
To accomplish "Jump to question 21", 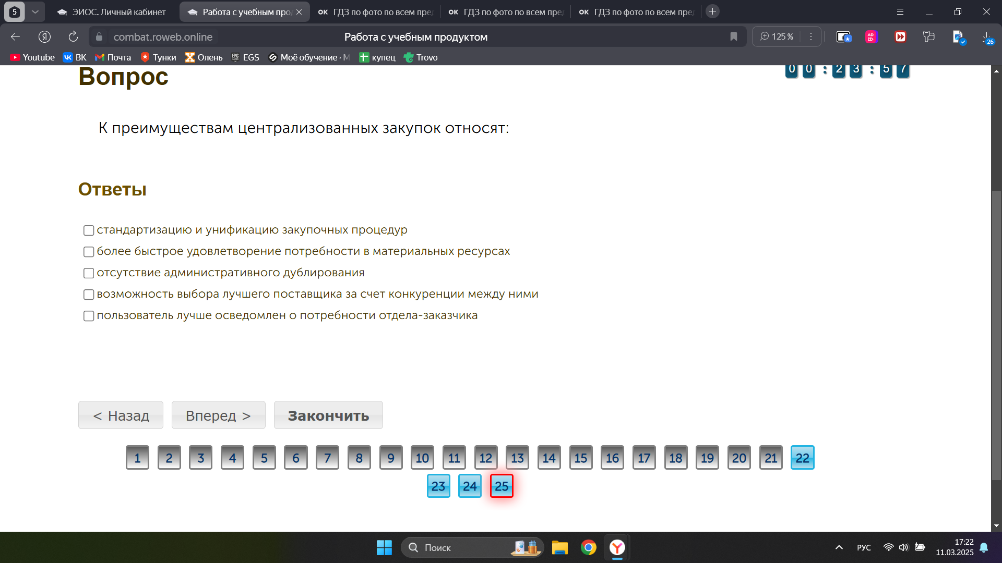I will [x=771, y=458].
